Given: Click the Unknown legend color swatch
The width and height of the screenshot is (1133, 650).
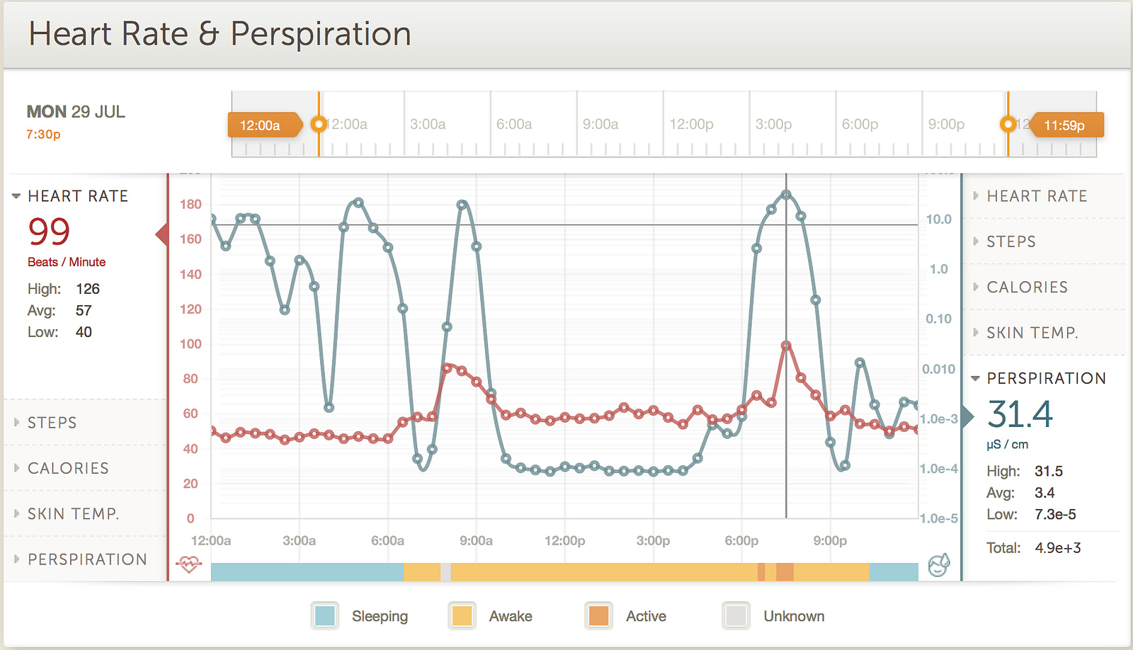Looking at the screenshot, I should [x=736, y=616].
